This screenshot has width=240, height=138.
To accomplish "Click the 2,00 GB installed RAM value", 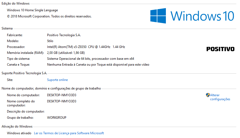I will [x=66, y=53].
